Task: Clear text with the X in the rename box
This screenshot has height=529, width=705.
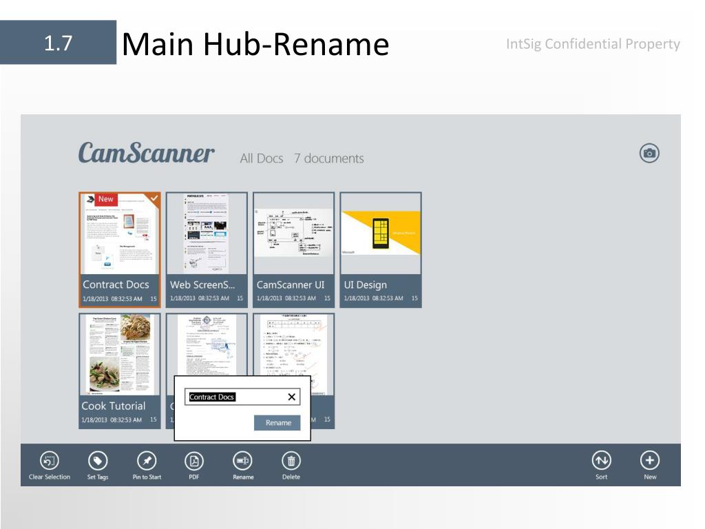Action: pos(291,397)
